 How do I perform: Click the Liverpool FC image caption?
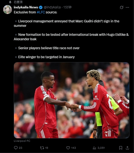point(22,141)
